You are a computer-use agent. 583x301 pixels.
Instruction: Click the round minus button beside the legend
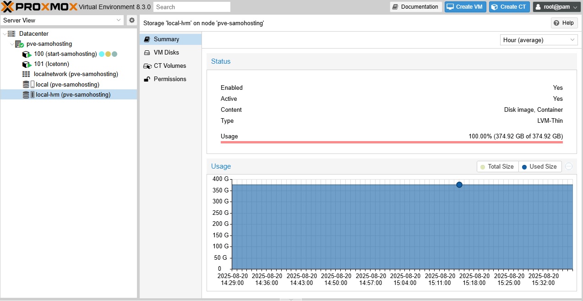pyautogui.click(x=569, y=167)
